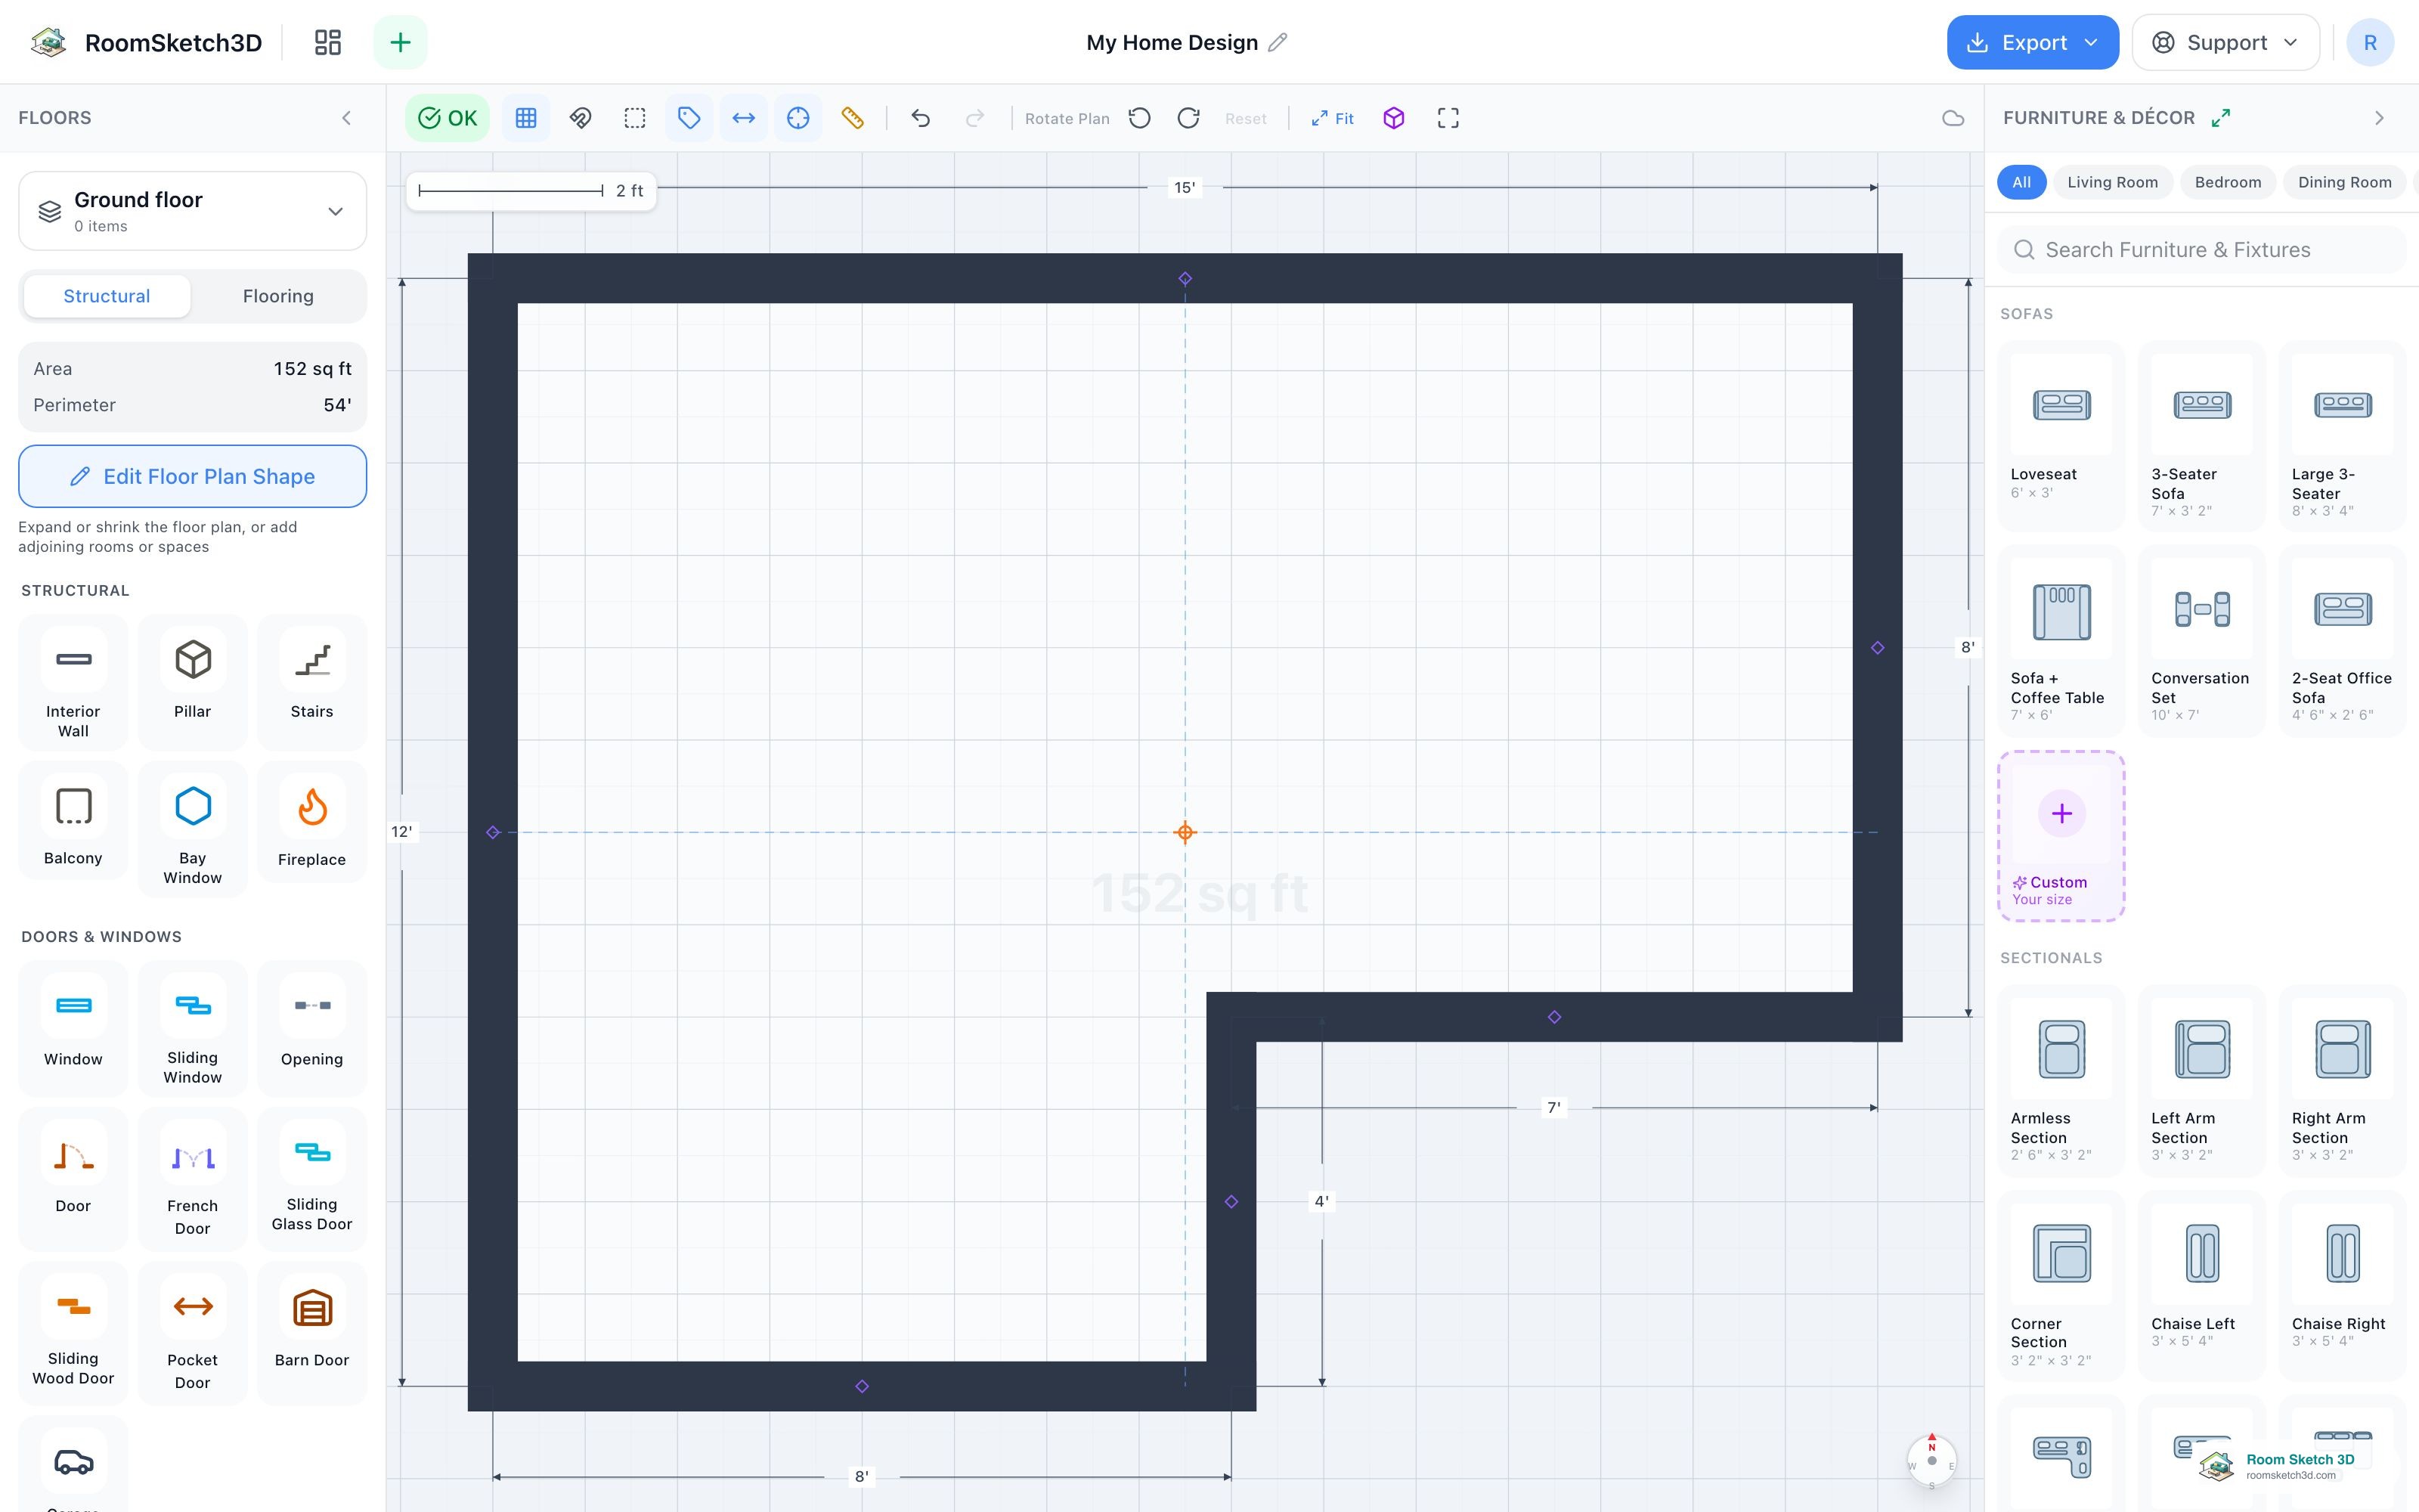Switch to 3D view cube icon

[x=1393, y=118]
